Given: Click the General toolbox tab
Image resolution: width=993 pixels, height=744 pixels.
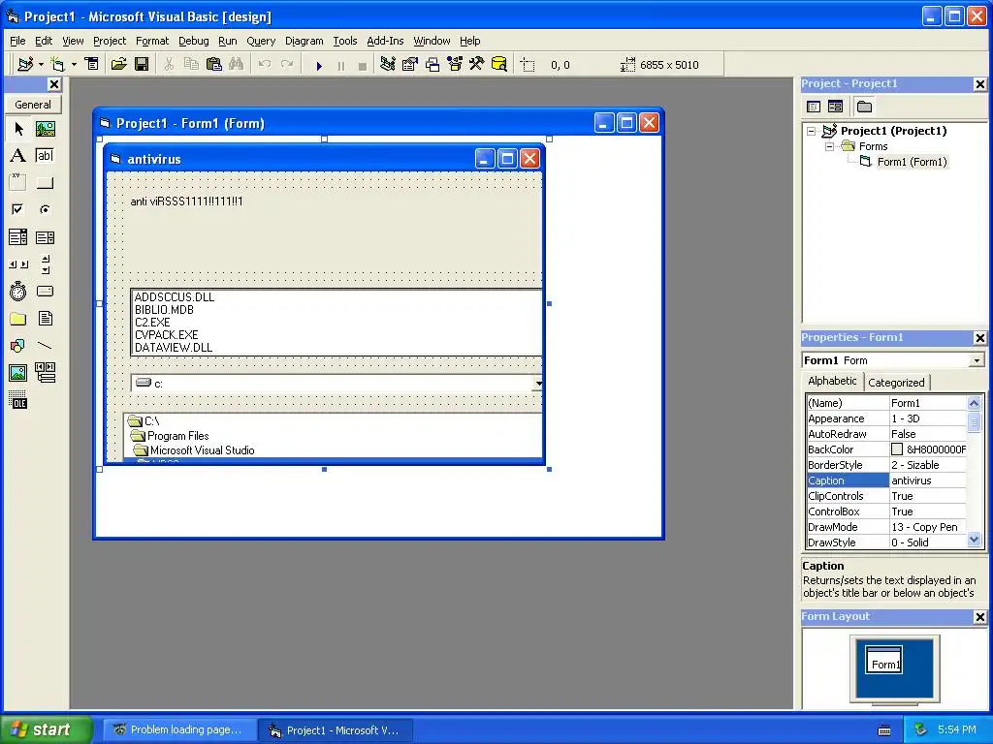Looking at the screenshot, I should (x=33, y=105).
